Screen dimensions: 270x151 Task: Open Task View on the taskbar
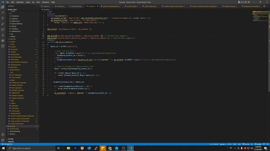59,148
